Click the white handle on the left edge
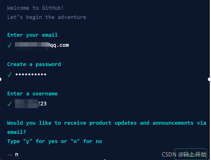The image size is (211, 160). tap(0, 79)
